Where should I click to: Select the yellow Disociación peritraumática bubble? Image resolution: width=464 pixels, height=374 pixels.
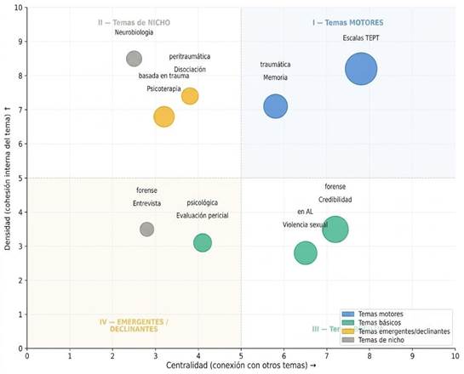coord(190,96)
